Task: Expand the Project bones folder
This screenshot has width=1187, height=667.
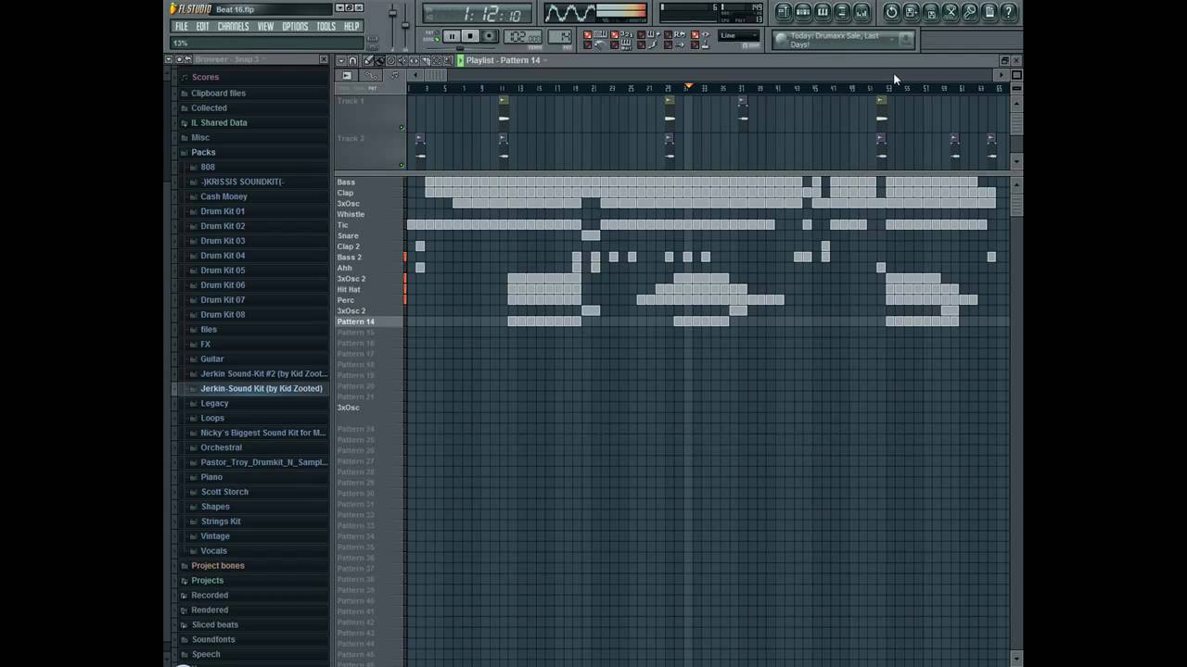Action: (218, 565)
